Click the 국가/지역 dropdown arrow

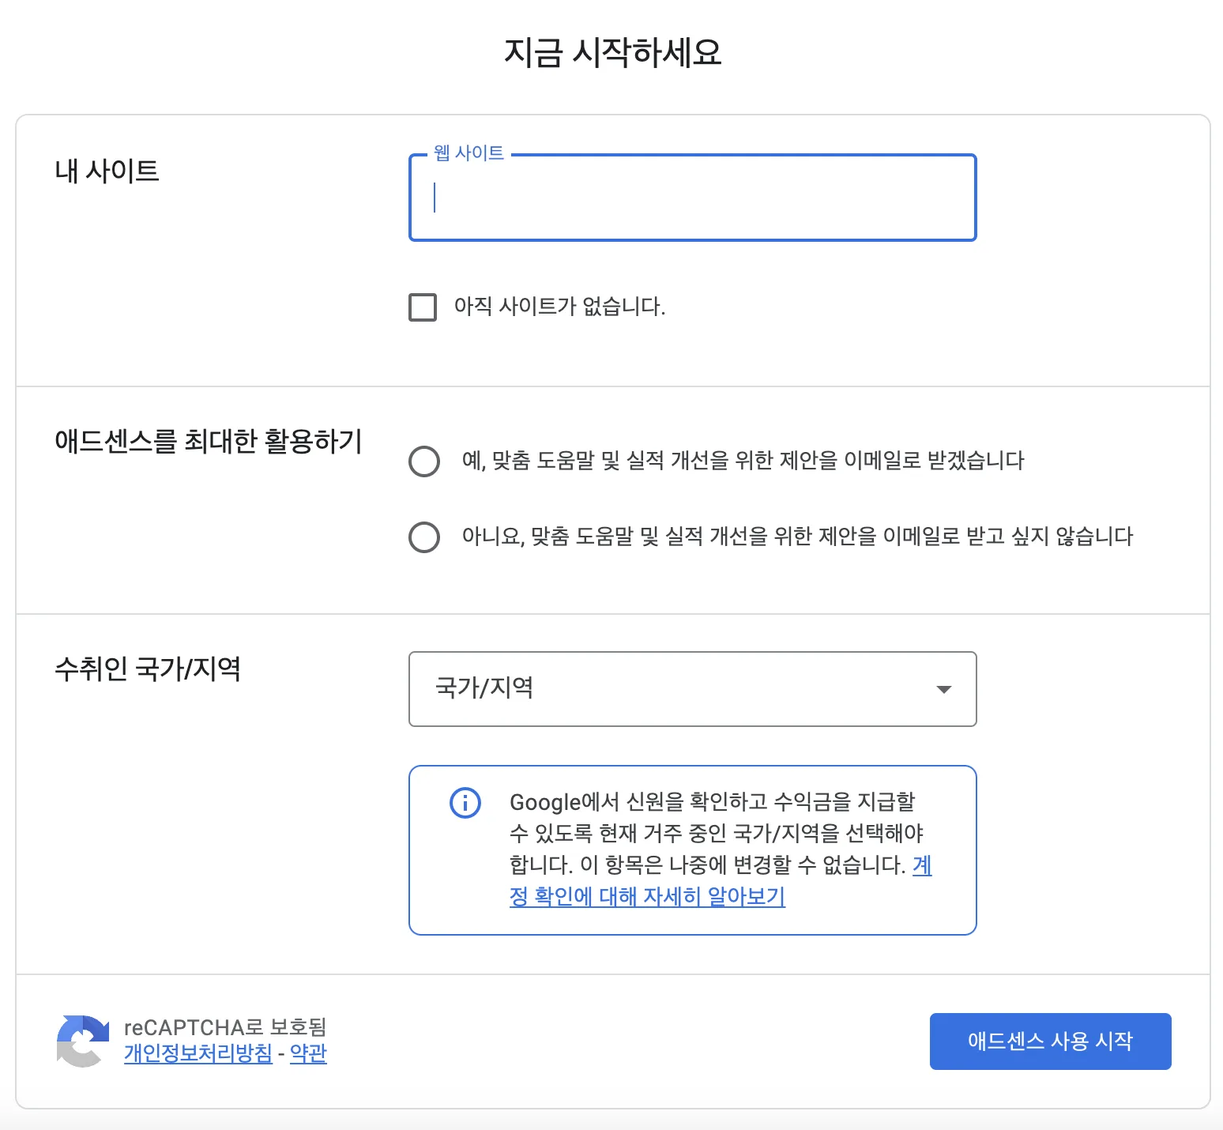click(x=943, y=689)
